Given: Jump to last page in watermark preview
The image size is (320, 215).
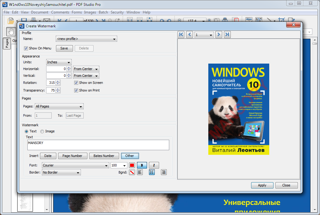Looking at the screenshot, I should [227, 34].
